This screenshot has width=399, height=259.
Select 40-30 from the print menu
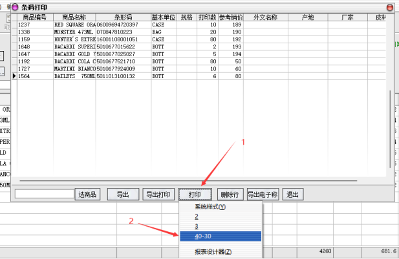[x=220, y=236]
